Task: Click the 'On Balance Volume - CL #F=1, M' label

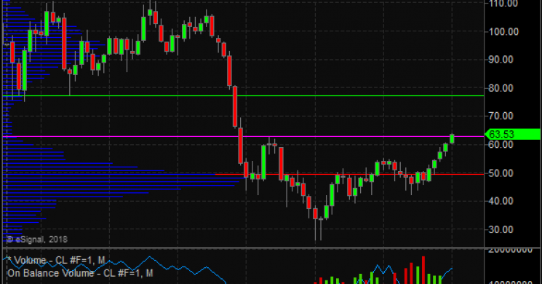Action: 80,273
